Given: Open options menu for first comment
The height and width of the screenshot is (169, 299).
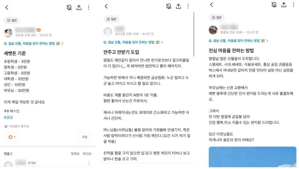Looking at the screenshot, I should pyautogui.click(x=89, y=163).
